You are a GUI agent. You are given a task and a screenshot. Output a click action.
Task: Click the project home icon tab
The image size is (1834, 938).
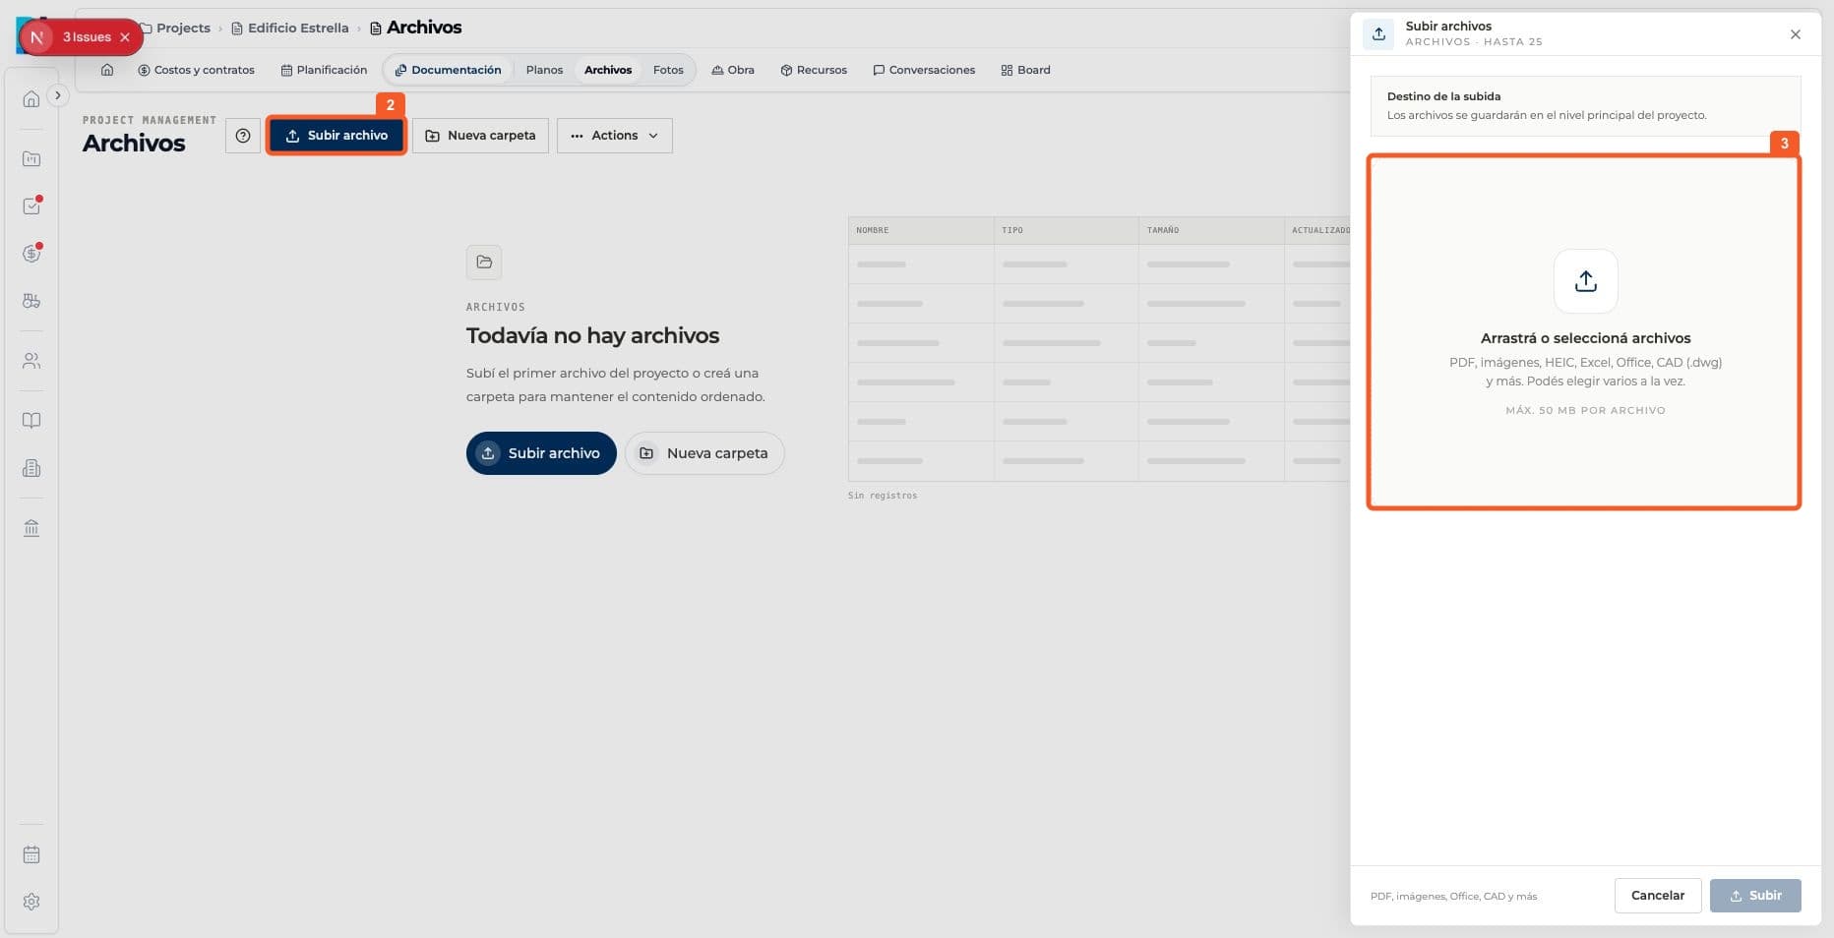107,70
